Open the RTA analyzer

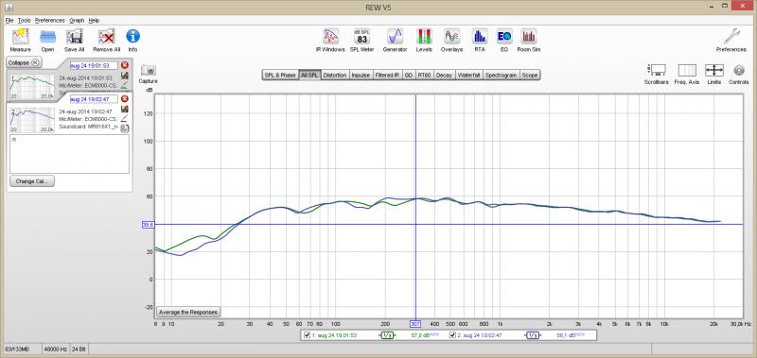480,41
